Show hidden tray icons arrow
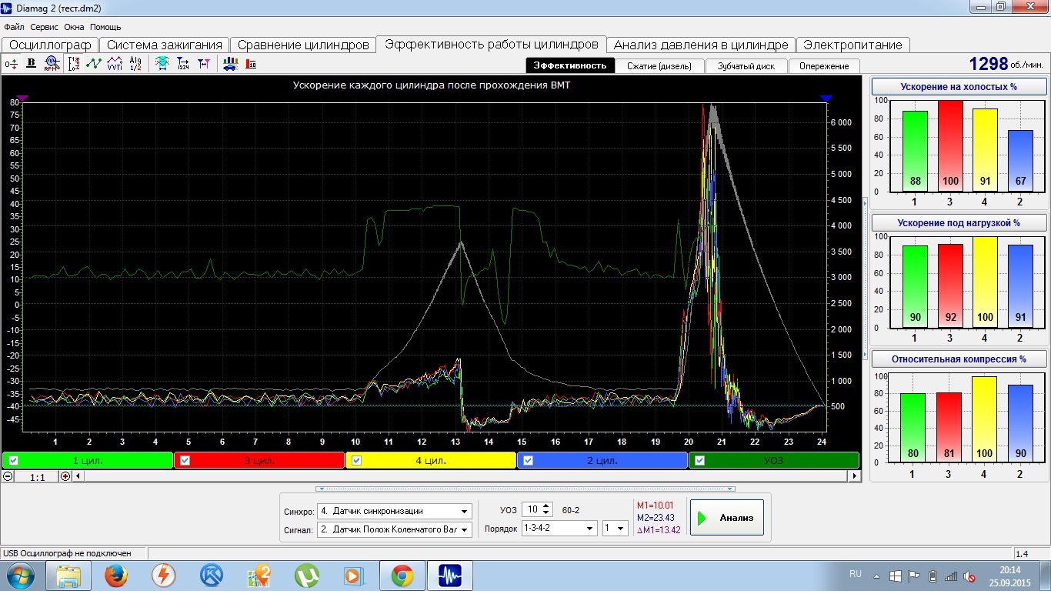Screen dimensions: 1051x594 tap(876, 576)
